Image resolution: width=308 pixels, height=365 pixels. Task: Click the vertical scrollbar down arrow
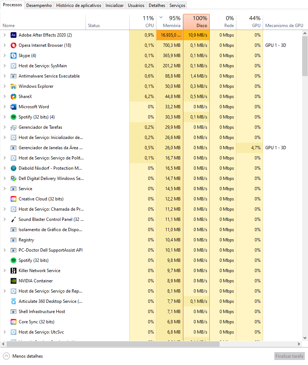[305, 338]
